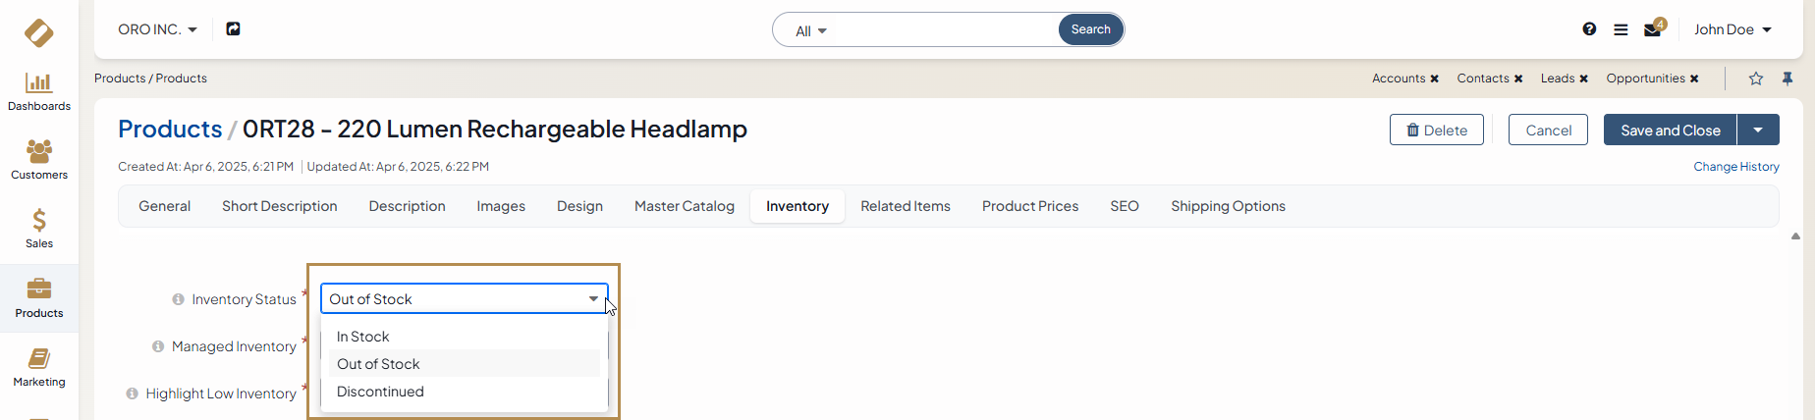Go to the Sales sidebar section
This screenshot has height=420, width=1815.
(39, 229)
